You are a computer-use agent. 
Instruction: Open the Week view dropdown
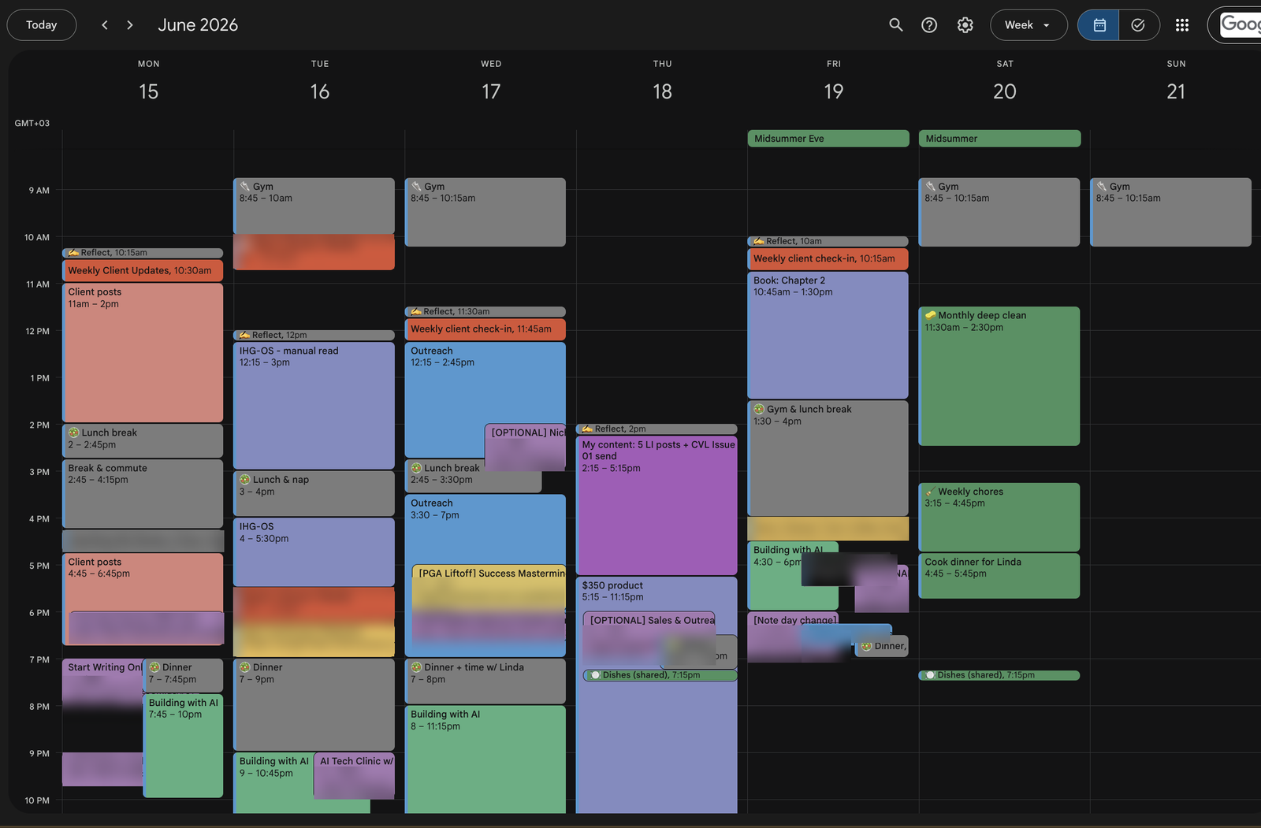pos(1029,25)
